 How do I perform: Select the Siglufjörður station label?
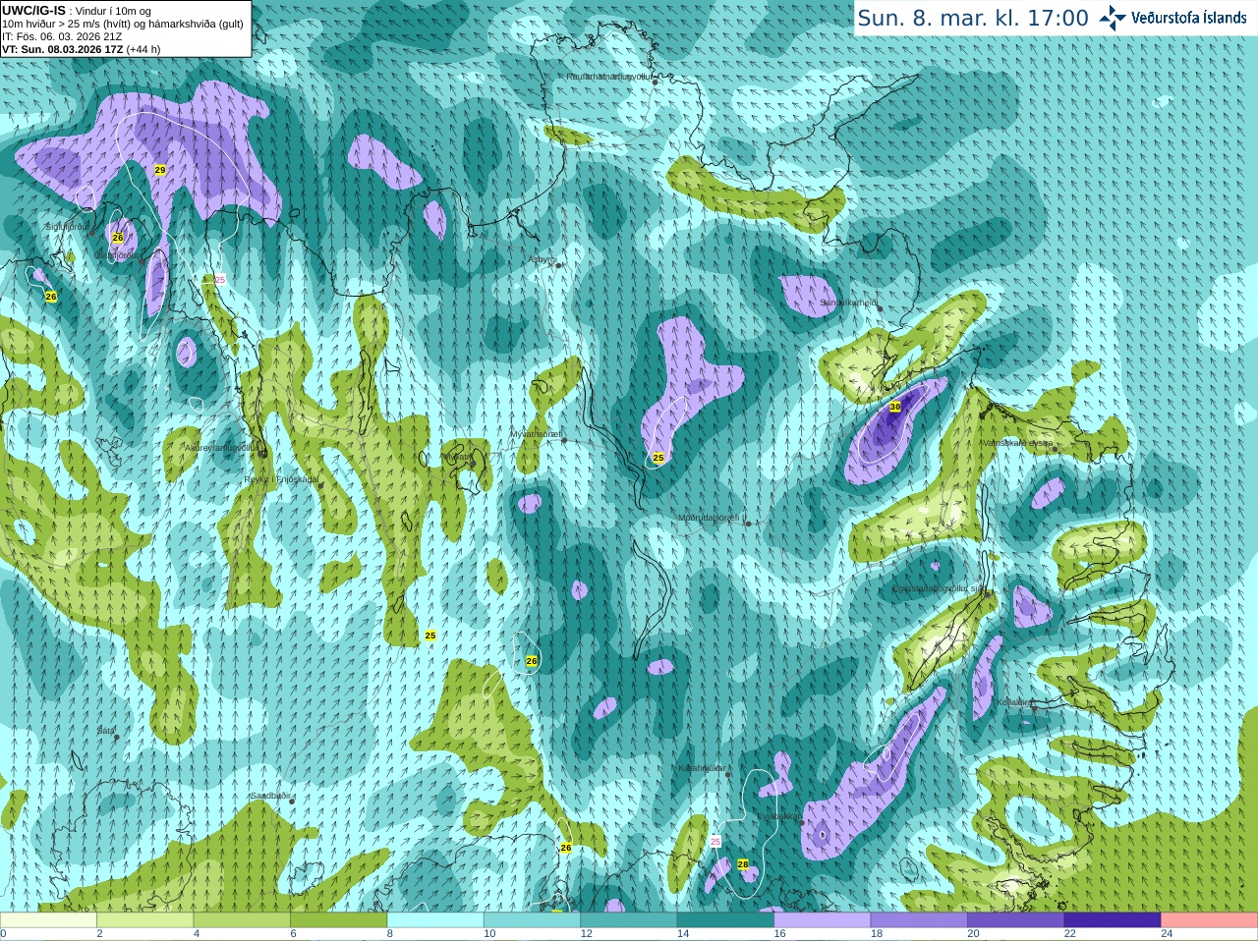pyautogui.click(x=67, y=227)
